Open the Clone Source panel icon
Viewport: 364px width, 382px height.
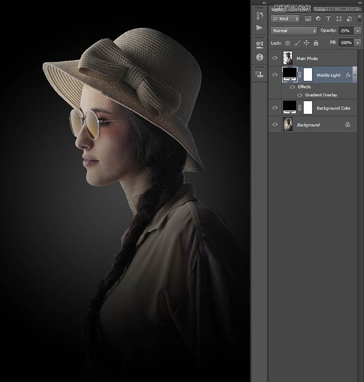point(259,74)
